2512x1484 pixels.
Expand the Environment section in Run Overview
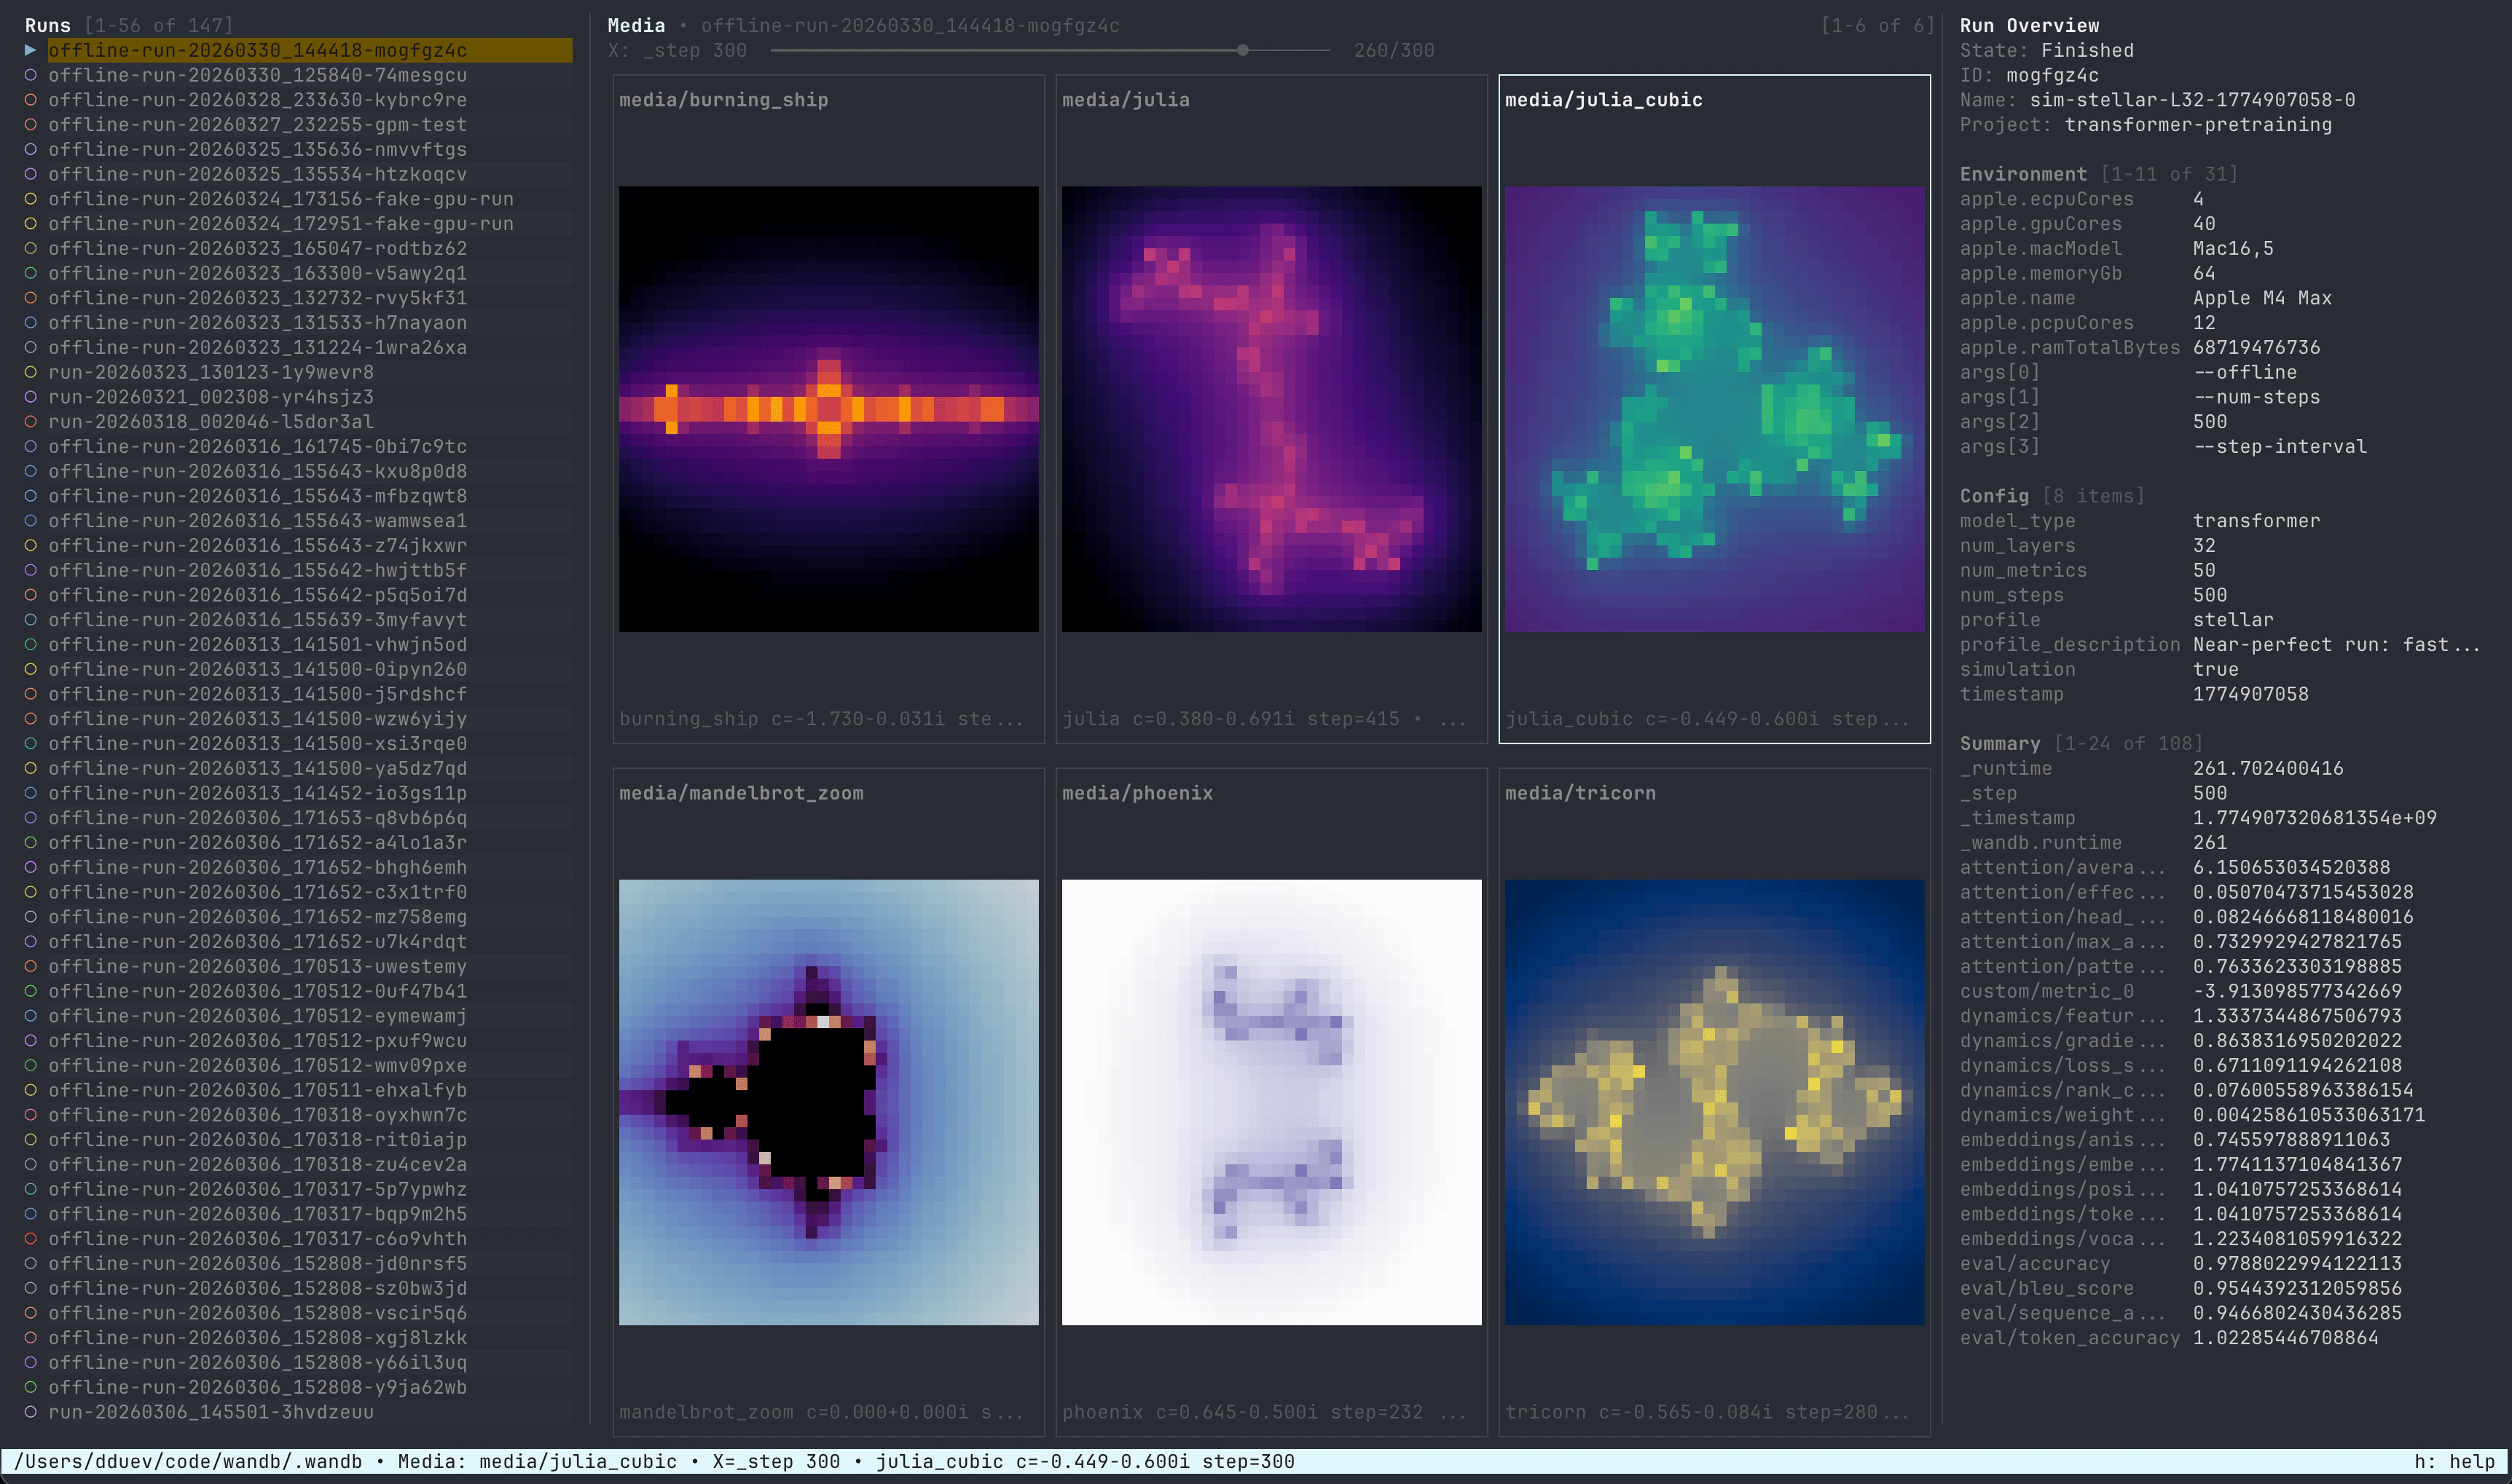2024,173
